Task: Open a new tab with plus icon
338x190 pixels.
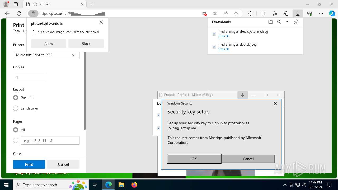Action: [x=92, y=4]
